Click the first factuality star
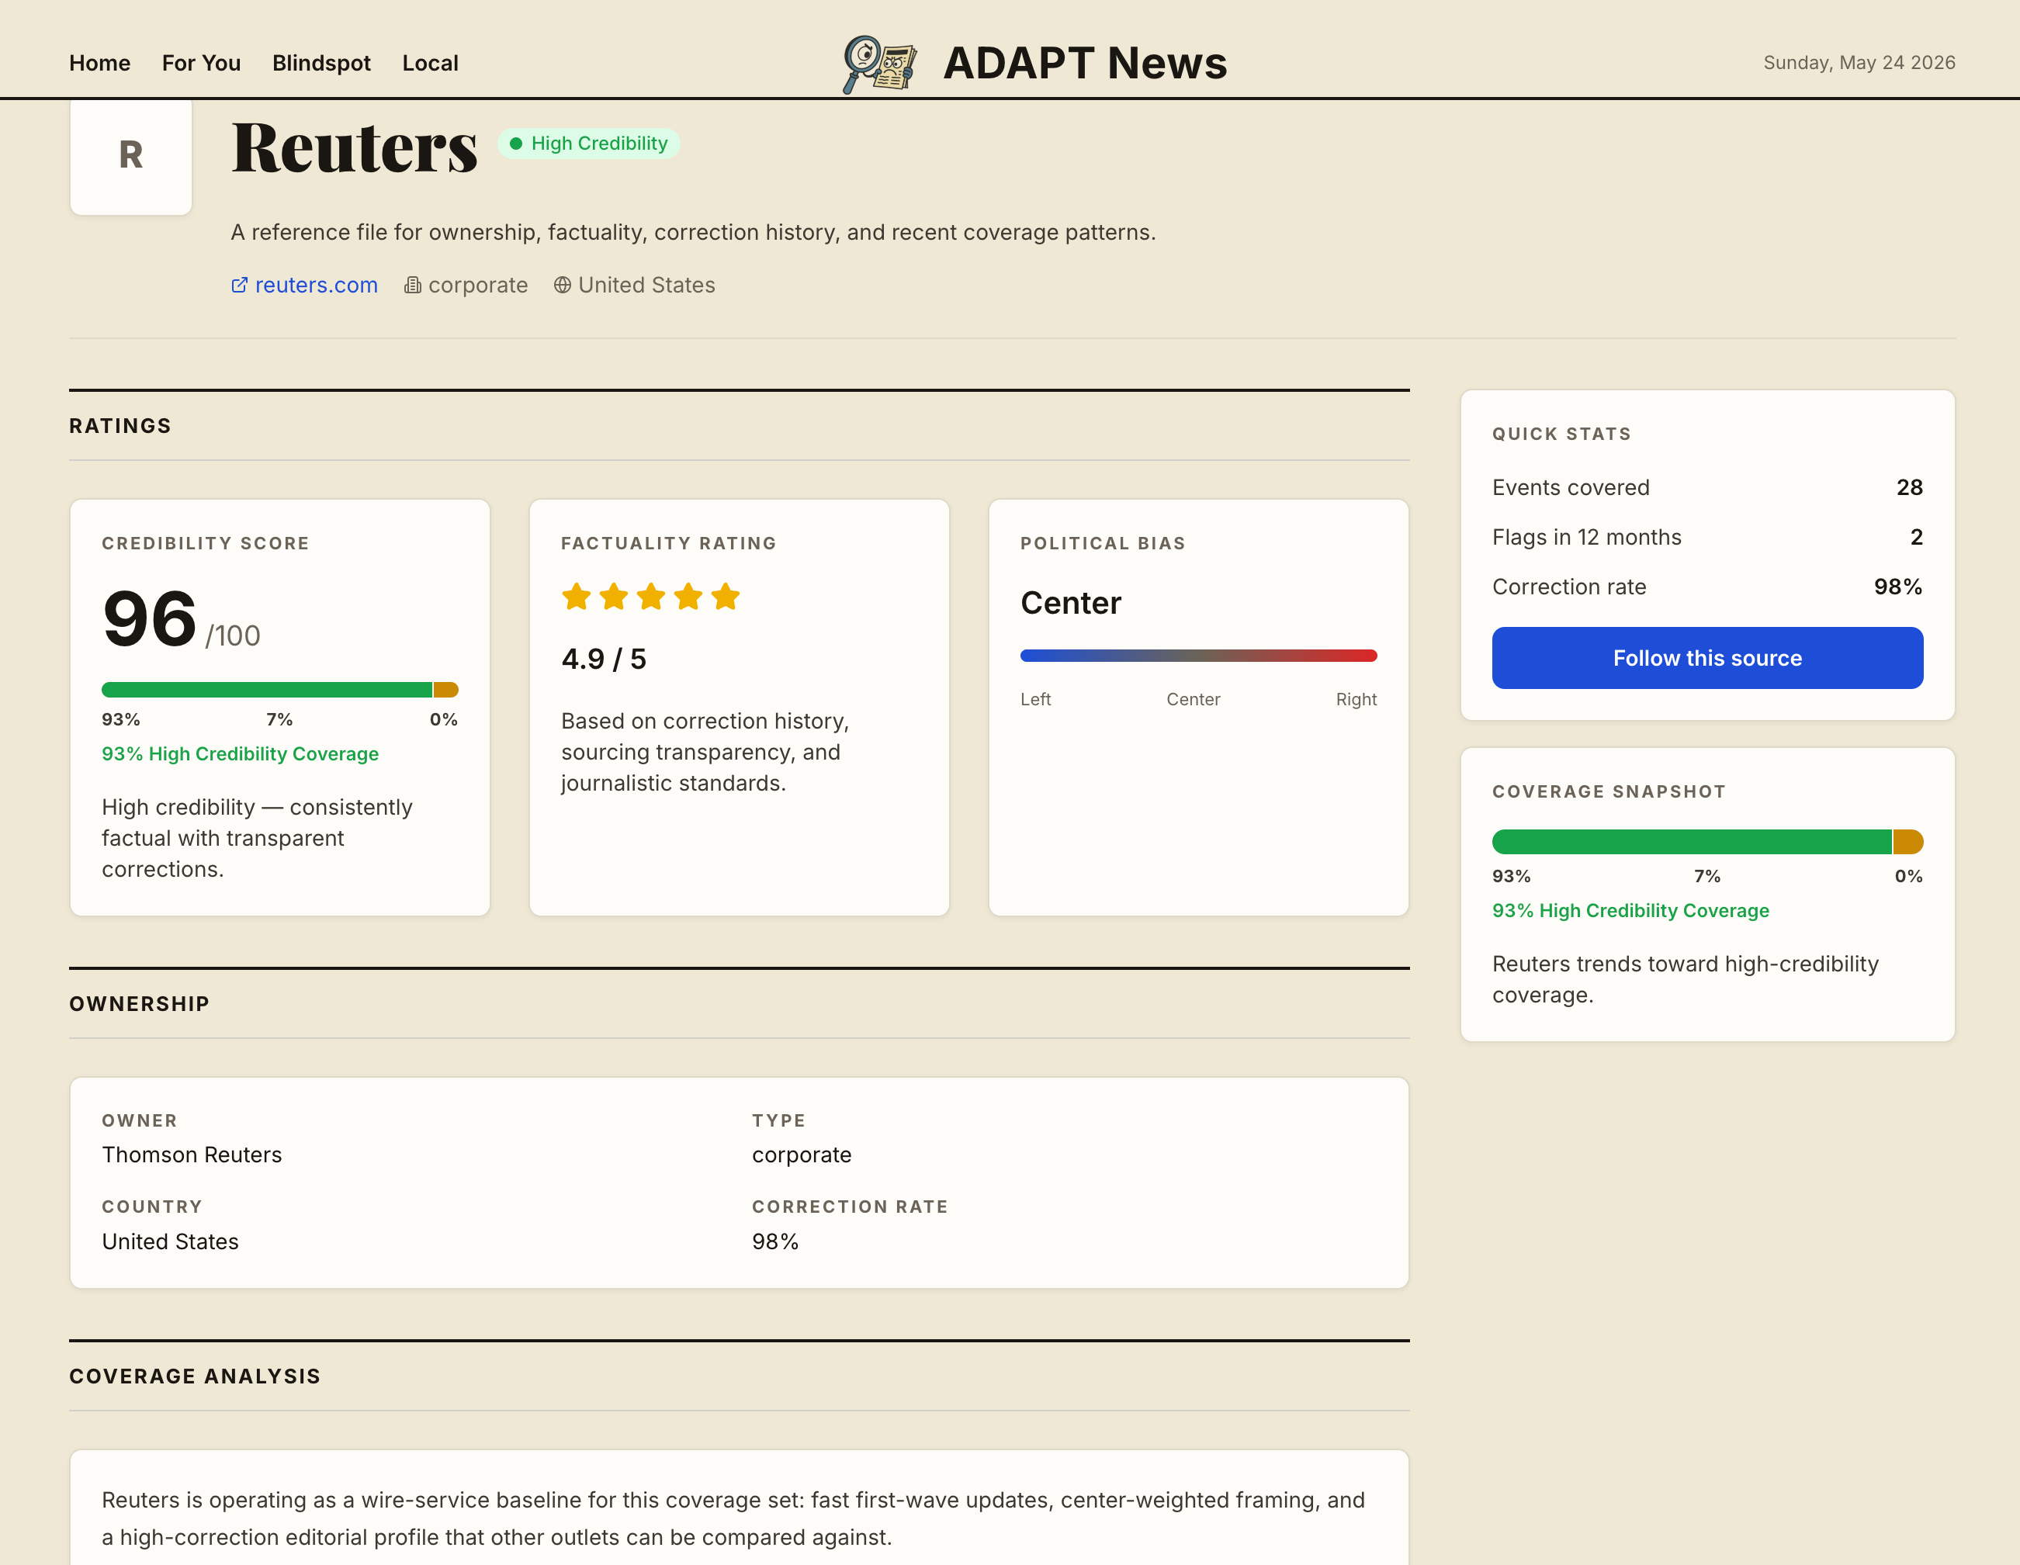 point(577,597)
